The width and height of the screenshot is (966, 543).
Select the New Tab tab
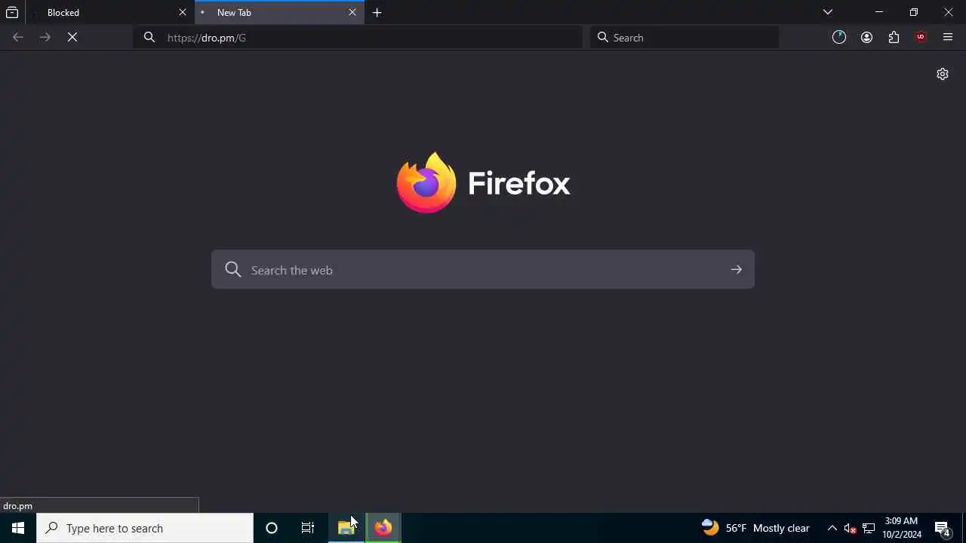[279, 12]
